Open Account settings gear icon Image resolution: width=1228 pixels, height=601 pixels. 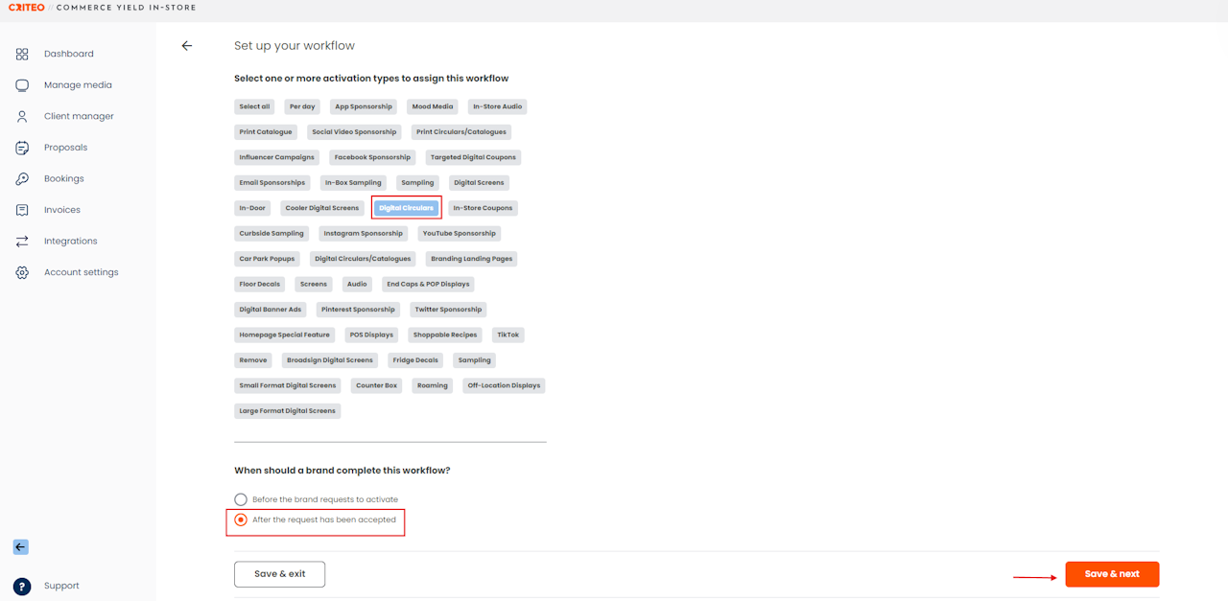(x=22, y=272)
